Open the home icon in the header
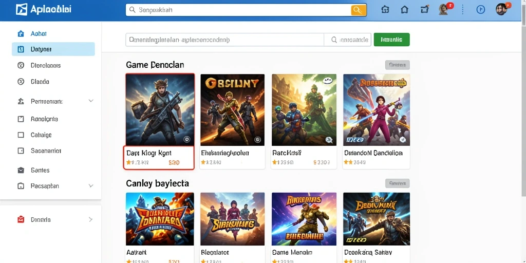This screenshot has width=526, height=263. pyautogui.click(x=405, y=9)
